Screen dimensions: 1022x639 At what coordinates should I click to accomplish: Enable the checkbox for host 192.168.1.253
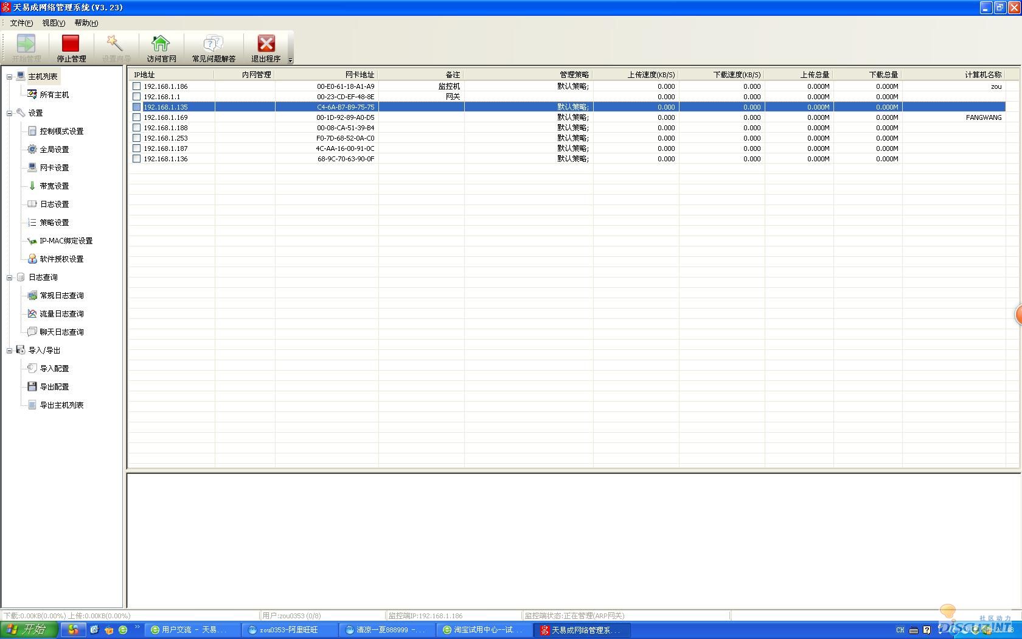(137, 138)
